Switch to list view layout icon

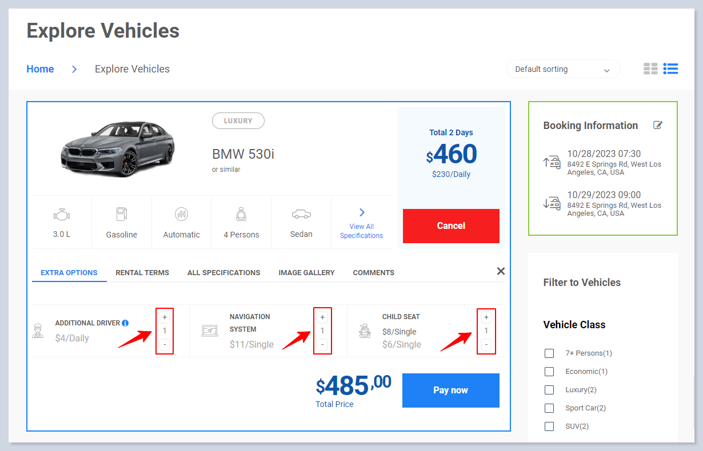pos(670,69)
